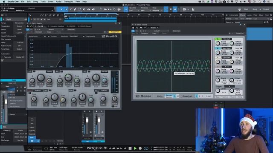Image resolution: width=273 pixels, height=153 pixels.
Task: Select the Split tool icon
Action: click(80, 9)
